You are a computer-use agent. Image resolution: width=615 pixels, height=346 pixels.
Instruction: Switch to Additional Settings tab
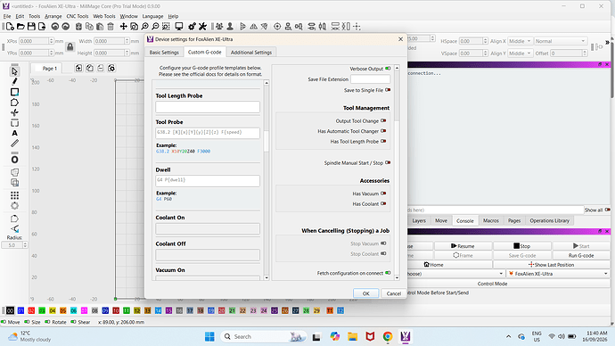pyautogui.click(x=251, y=53)
